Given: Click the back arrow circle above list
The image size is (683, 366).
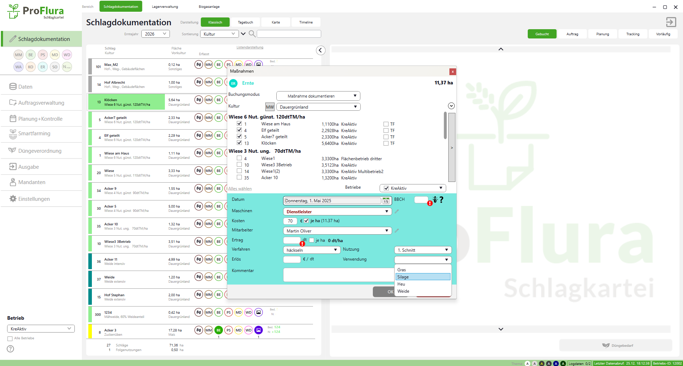Looking at the screenshot, I should coord(320,51).
